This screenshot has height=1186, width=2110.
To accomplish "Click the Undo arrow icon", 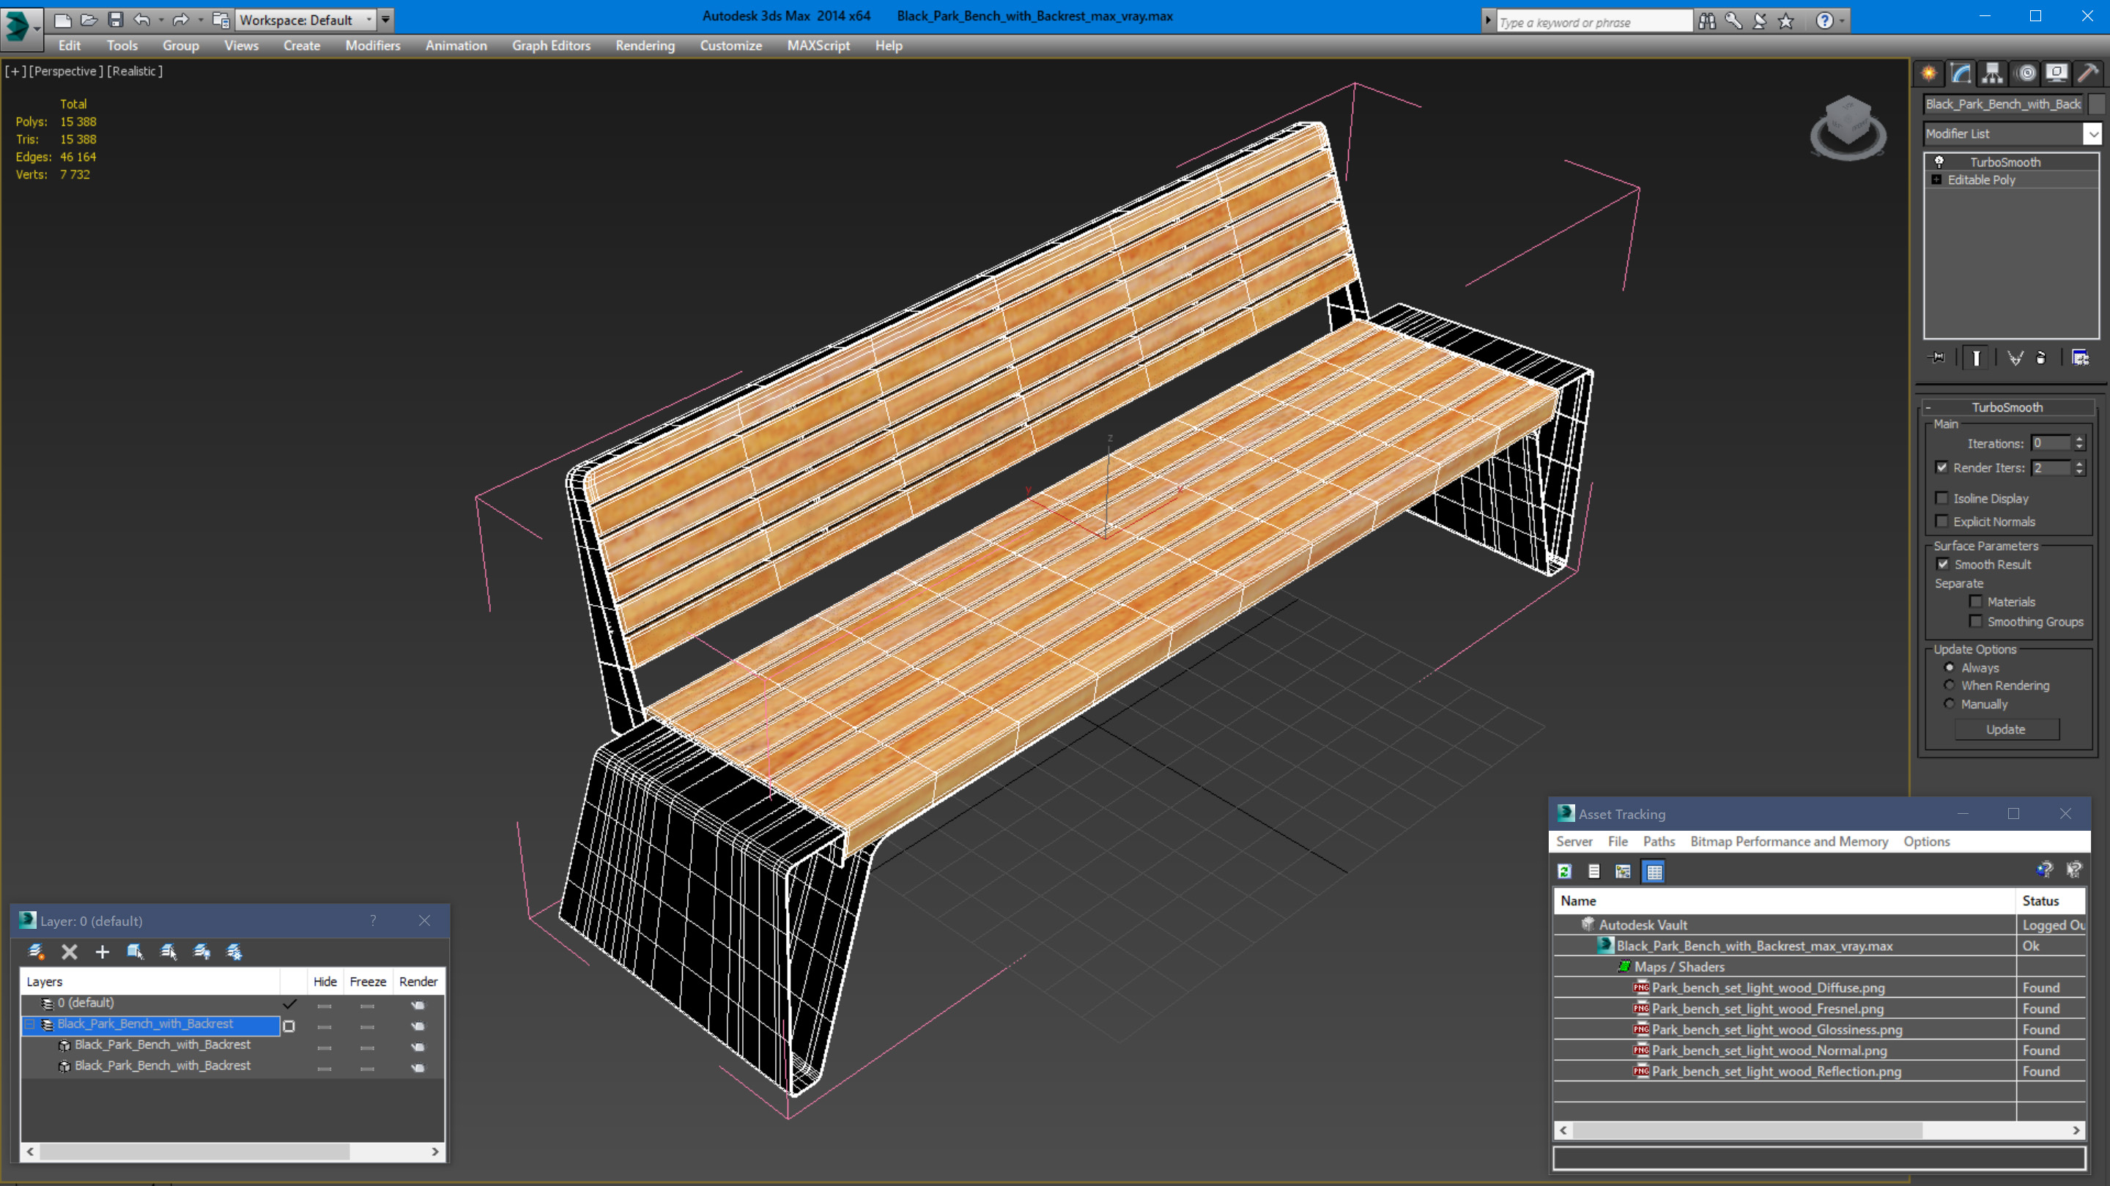I will (x=141, y=20).
